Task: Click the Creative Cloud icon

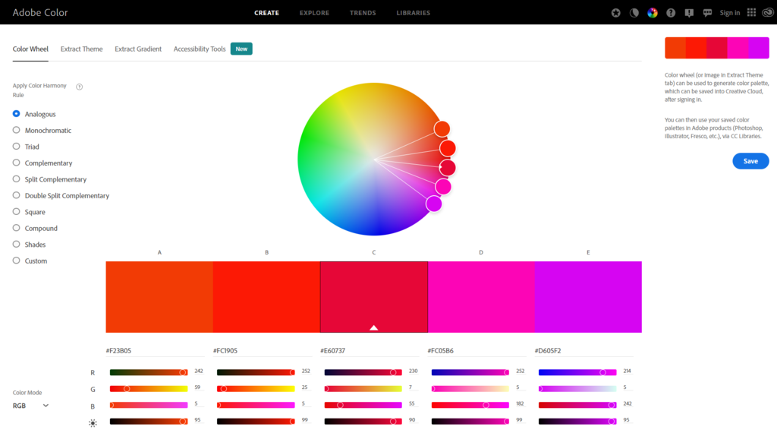Action: [768, 13]
